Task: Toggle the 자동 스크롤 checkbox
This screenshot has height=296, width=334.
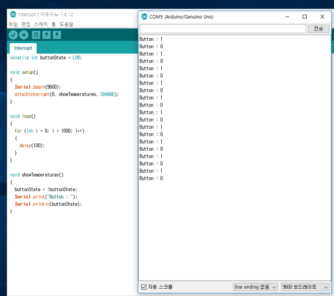Action: [143, 287]
